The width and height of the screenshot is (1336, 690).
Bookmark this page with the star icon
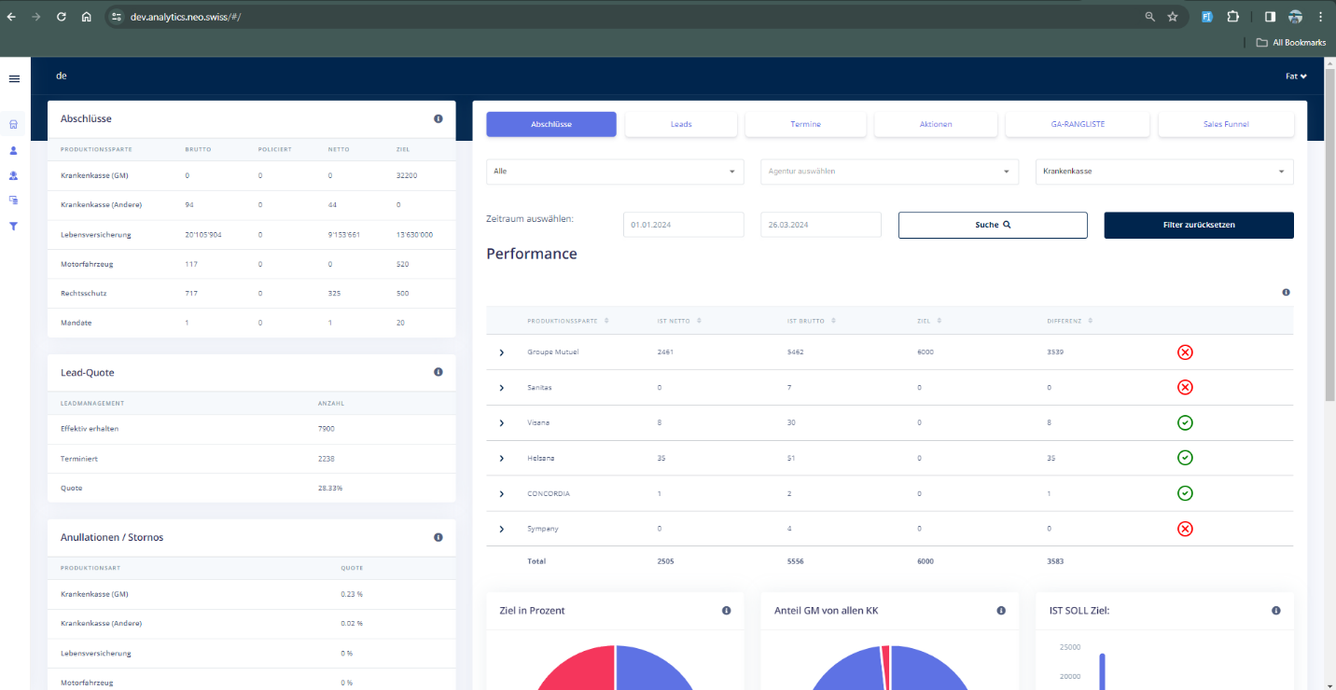click(1173, 17)
